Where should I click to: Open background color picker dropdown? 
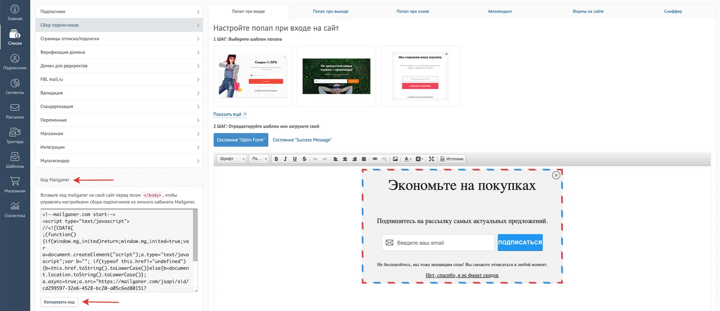tap(420, 159)
